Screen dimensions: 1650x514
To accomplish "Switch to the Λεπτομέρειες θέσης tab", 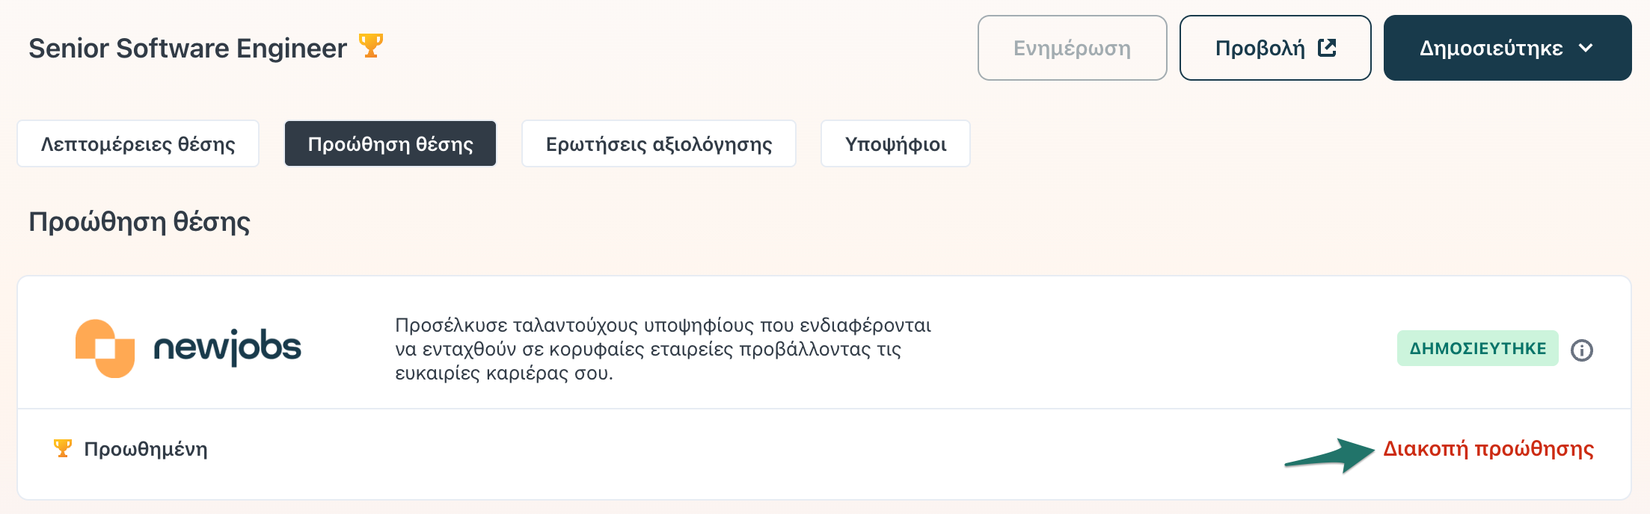I will [138, 143].
